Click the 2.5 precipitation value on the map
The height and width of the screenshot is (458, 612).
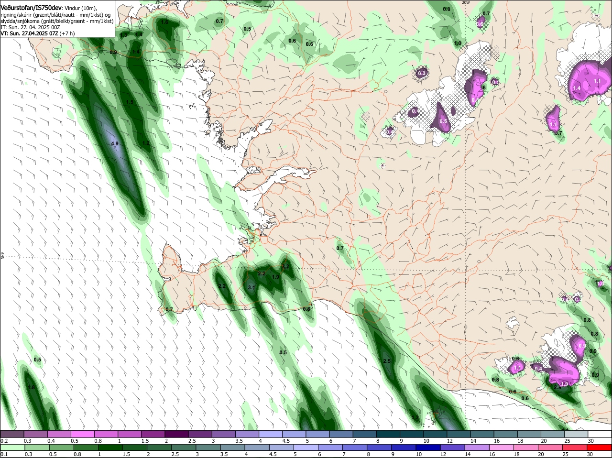point(387,361)
